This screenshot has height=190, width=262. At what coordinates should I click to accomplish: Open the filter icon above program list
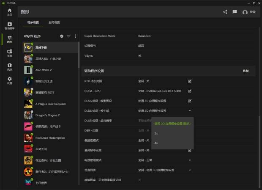point(68,36)
